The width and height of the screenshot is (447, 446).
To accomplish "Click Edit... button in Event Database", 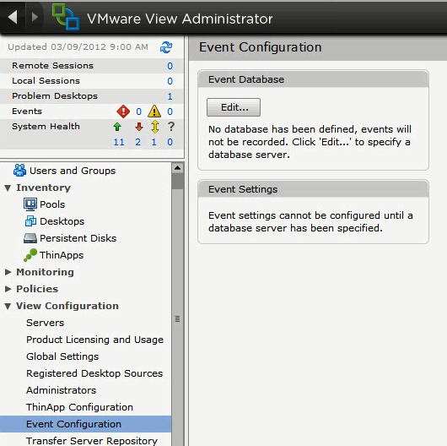I will pyautogui.click(x=234, y=107).
